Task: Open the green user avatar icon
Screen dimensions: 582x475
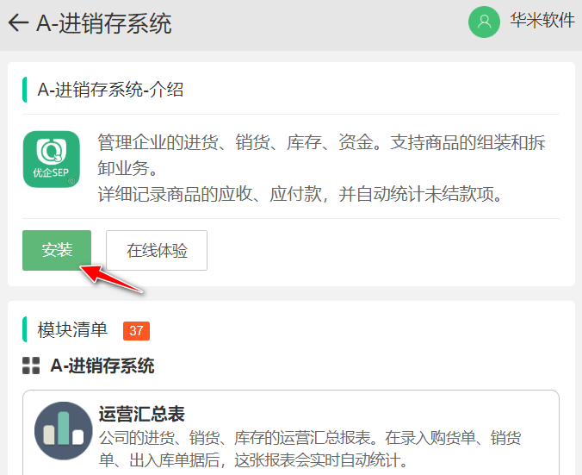Action: (484, 22)
